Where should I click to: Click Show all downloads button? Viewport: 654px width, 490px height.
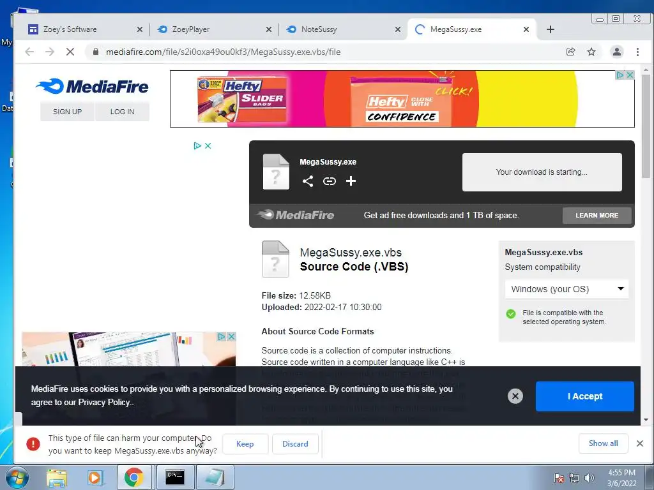603,443
